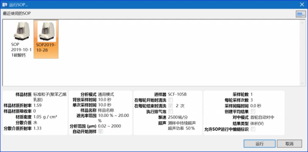
Task: Click the 分散介质 value 水
Action: (35, 122)
